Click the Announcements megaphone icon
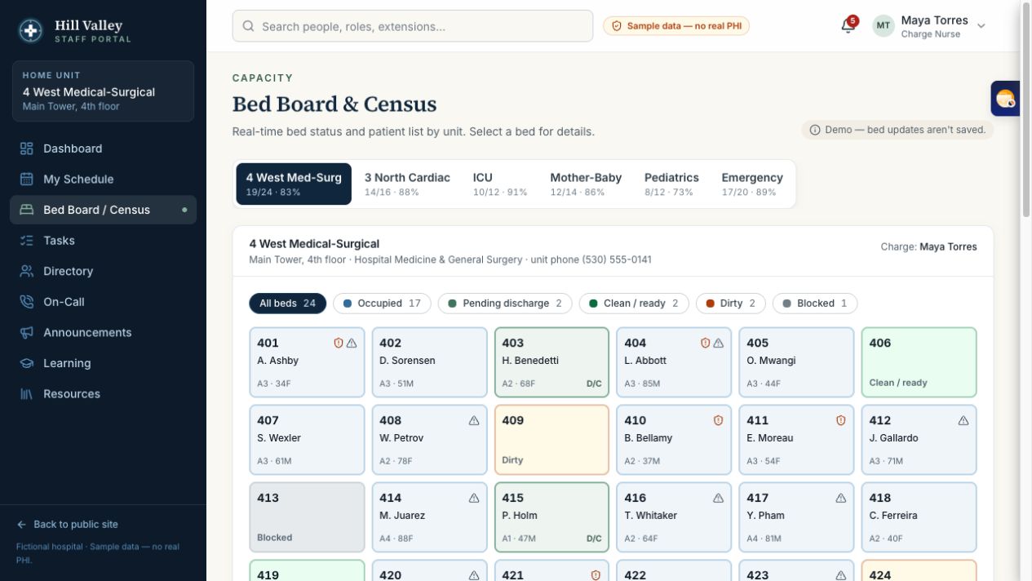The height and width of the screenshot is (581, 1032). [27, 332]
